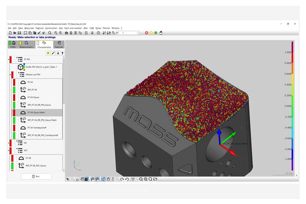
Task: Open the stylus number dropdown
Action: click(x=137, y=33)
